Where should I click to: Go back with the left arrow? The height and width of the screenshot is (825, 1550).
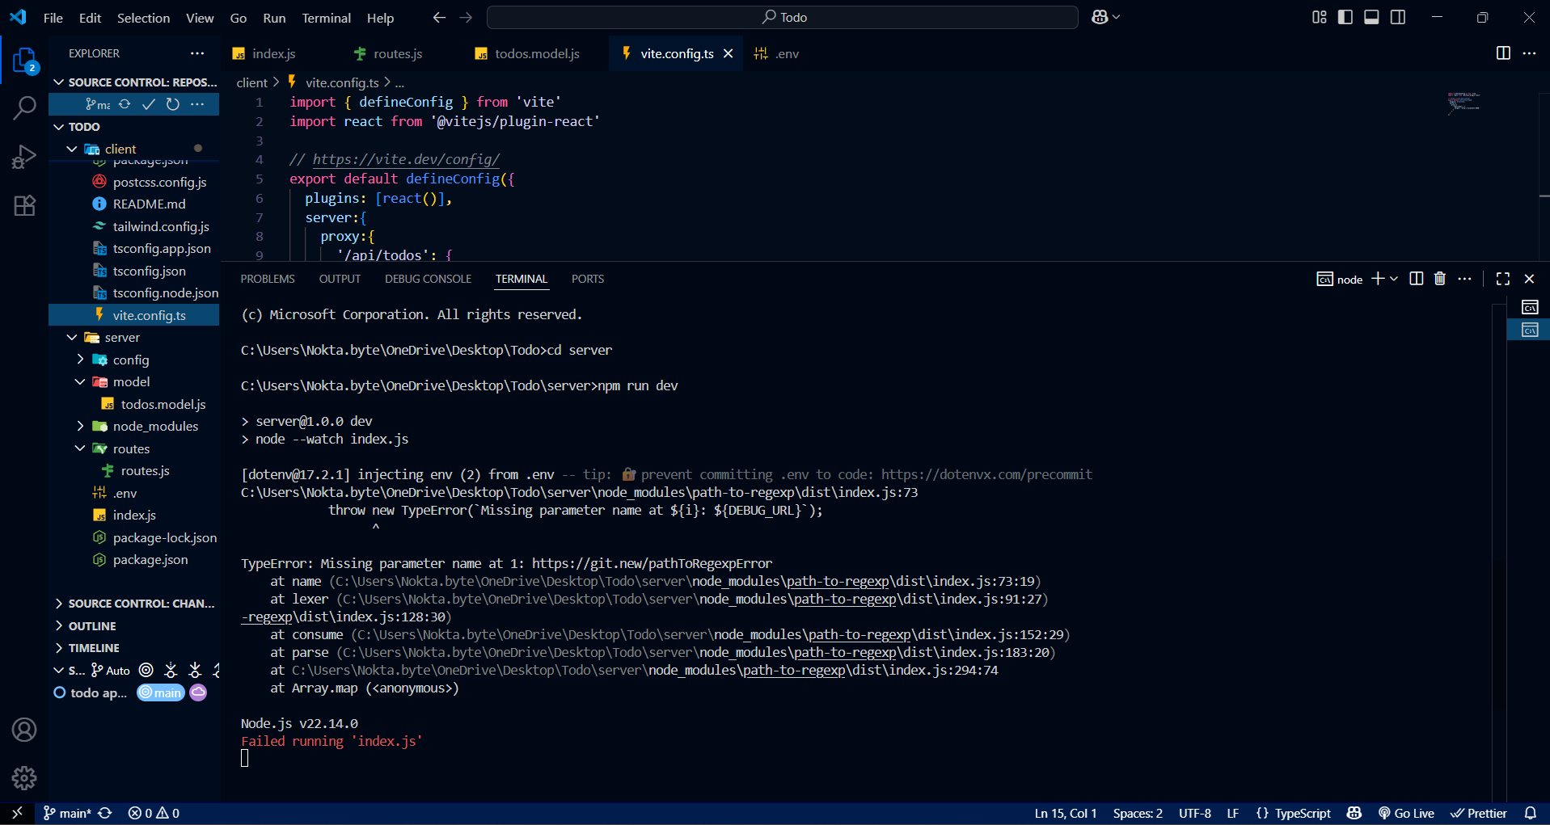point(439,17)
